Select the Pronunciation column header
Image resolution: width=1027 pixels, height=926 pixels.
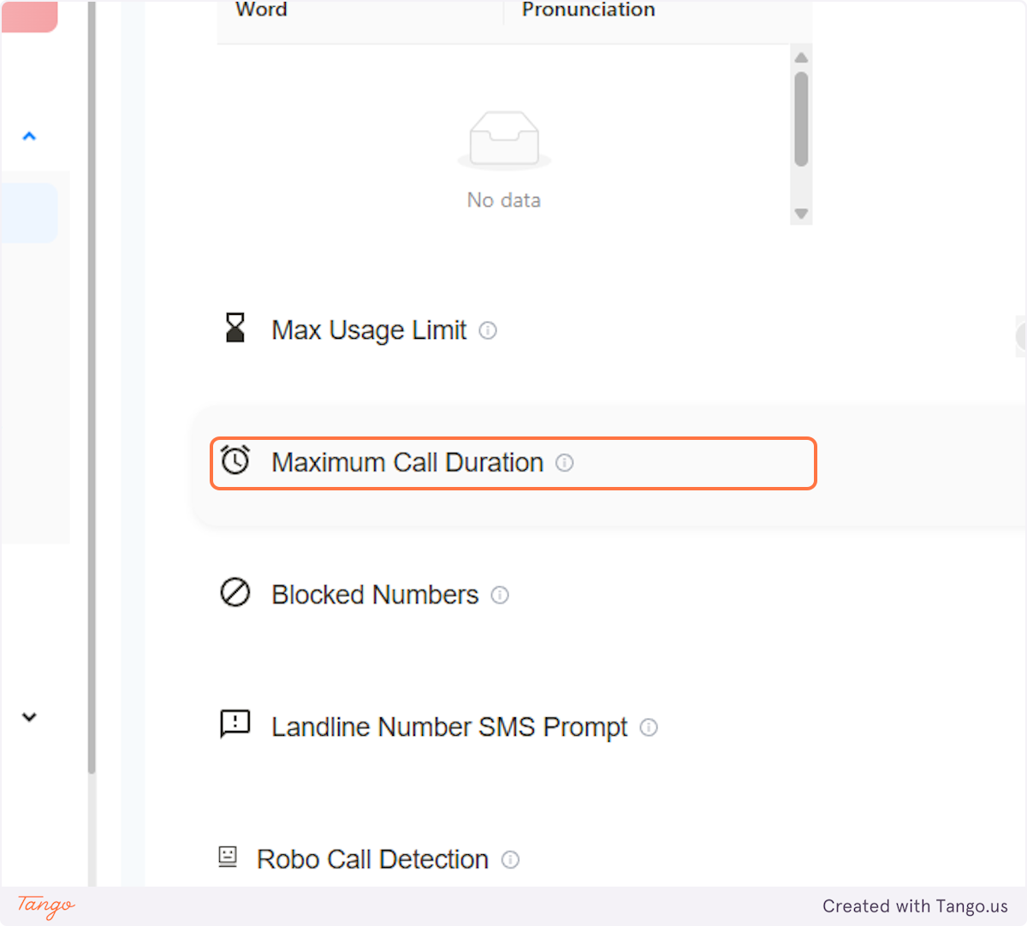(587, 10)
